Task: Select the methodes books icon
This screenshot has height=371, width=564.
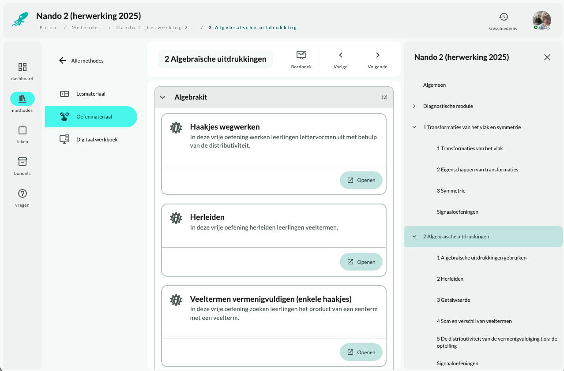Action: (x=23, y=99)
